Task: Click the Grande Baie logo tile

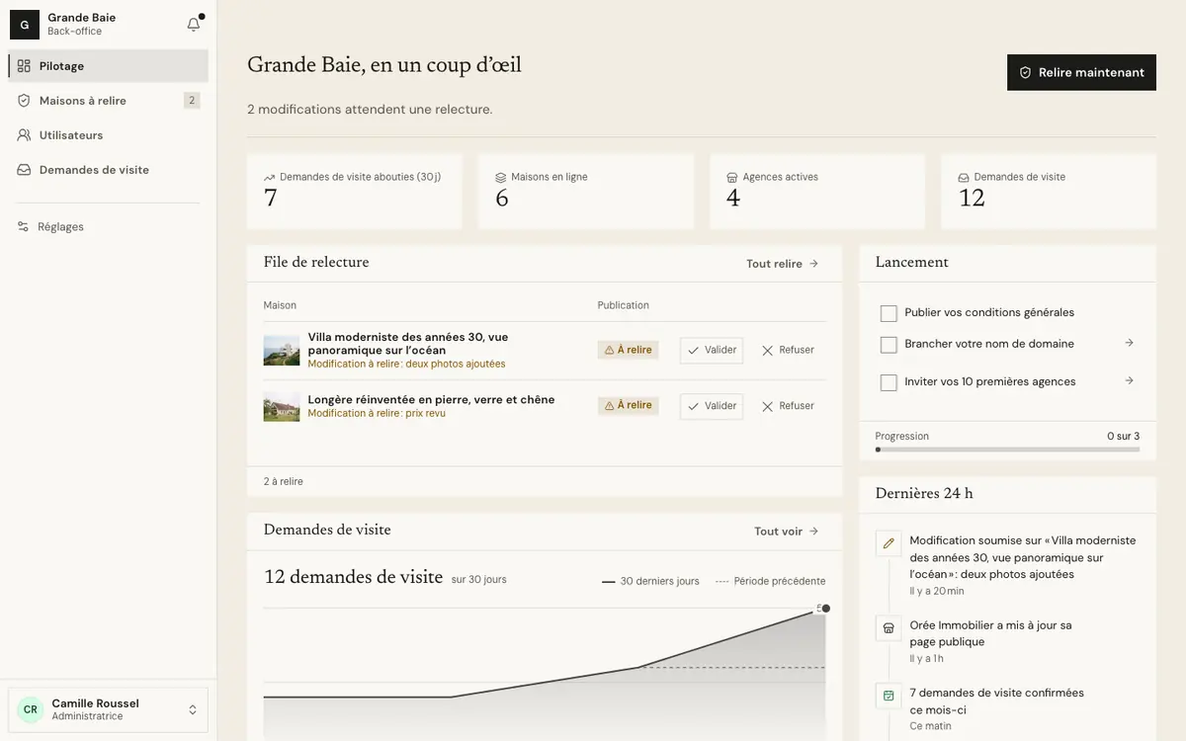Action: point(25,25)
